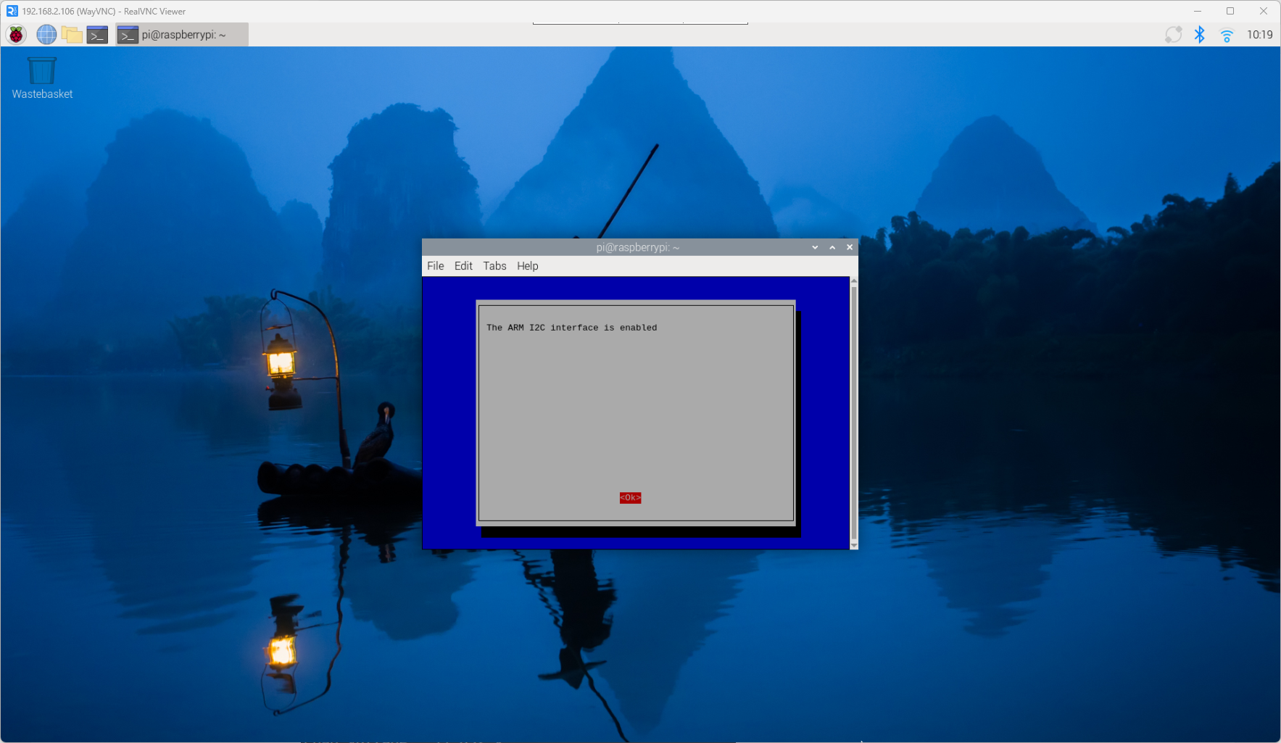Open the terminal Help menu
Screen dimensions: 1281x743
click(528, 266)
